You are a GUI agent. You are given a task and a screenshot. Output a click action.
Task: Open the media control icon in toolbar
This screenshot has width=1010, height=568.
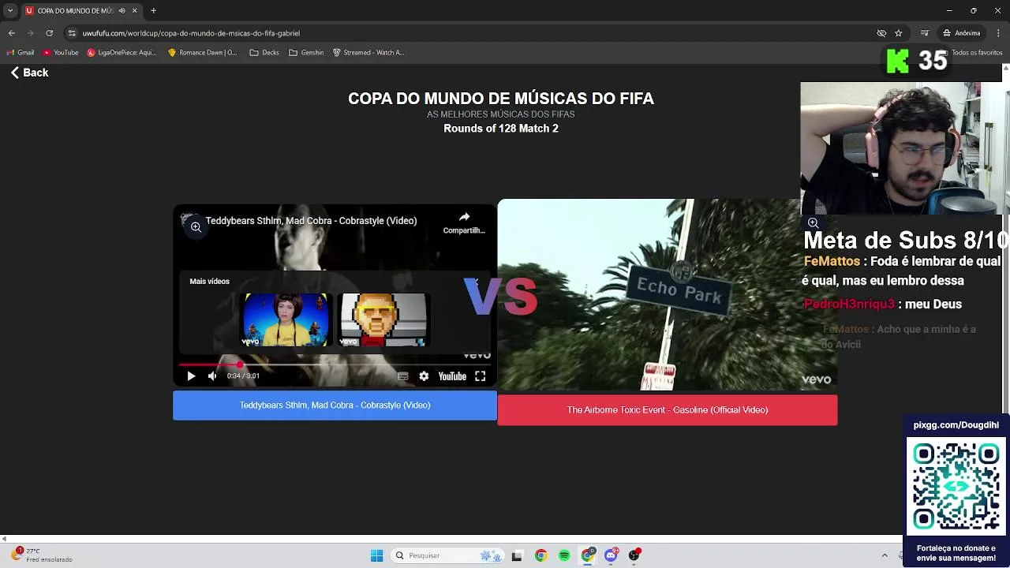[x=924, y=33]
